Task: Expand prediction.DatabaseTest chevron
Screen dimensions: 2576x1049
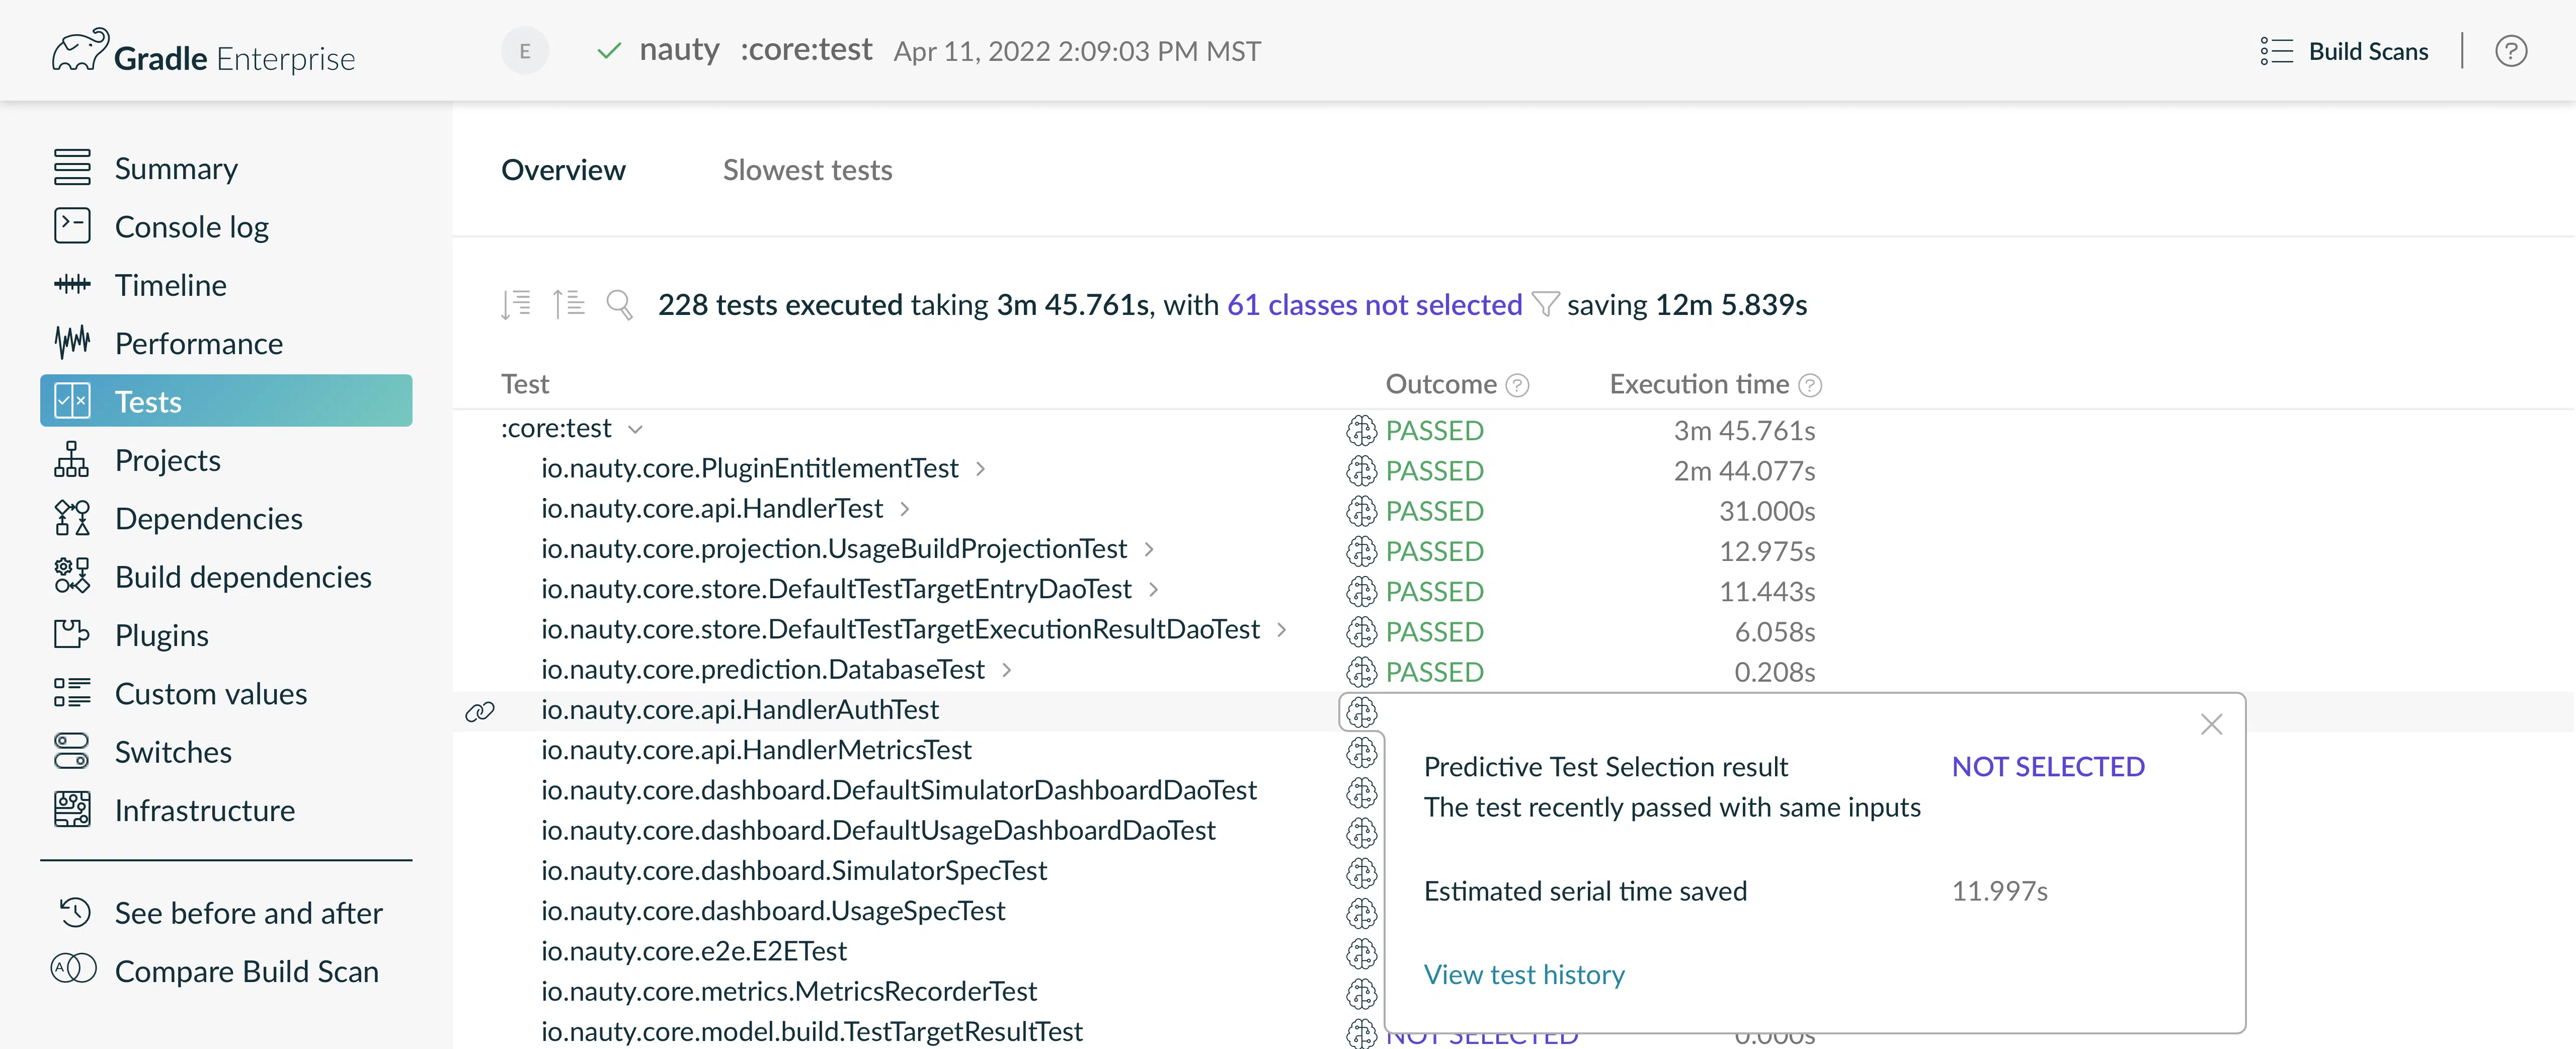Action: (1007, 669)
